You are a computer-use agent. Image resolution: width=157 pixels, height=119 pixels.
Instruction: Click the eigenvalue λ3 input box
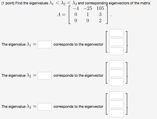click(45, 107)
